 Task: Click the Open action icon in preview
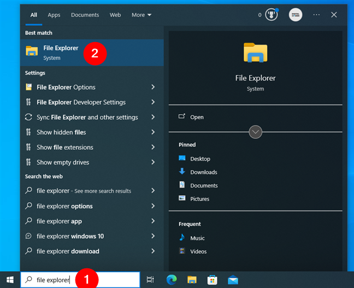coord(182,116)
